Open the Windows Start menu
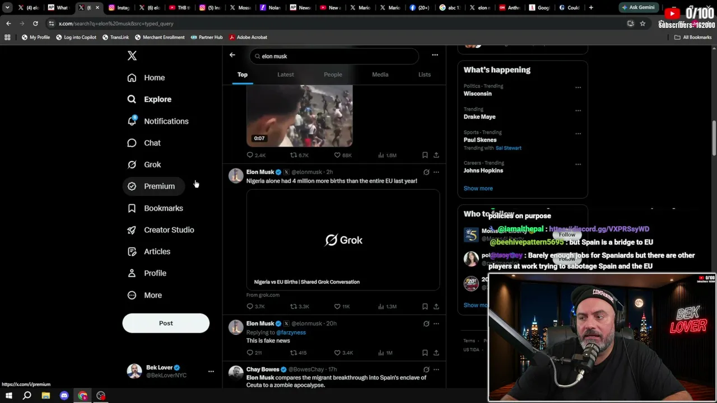Viewport: 717px width, 403px height. point(8,396)
